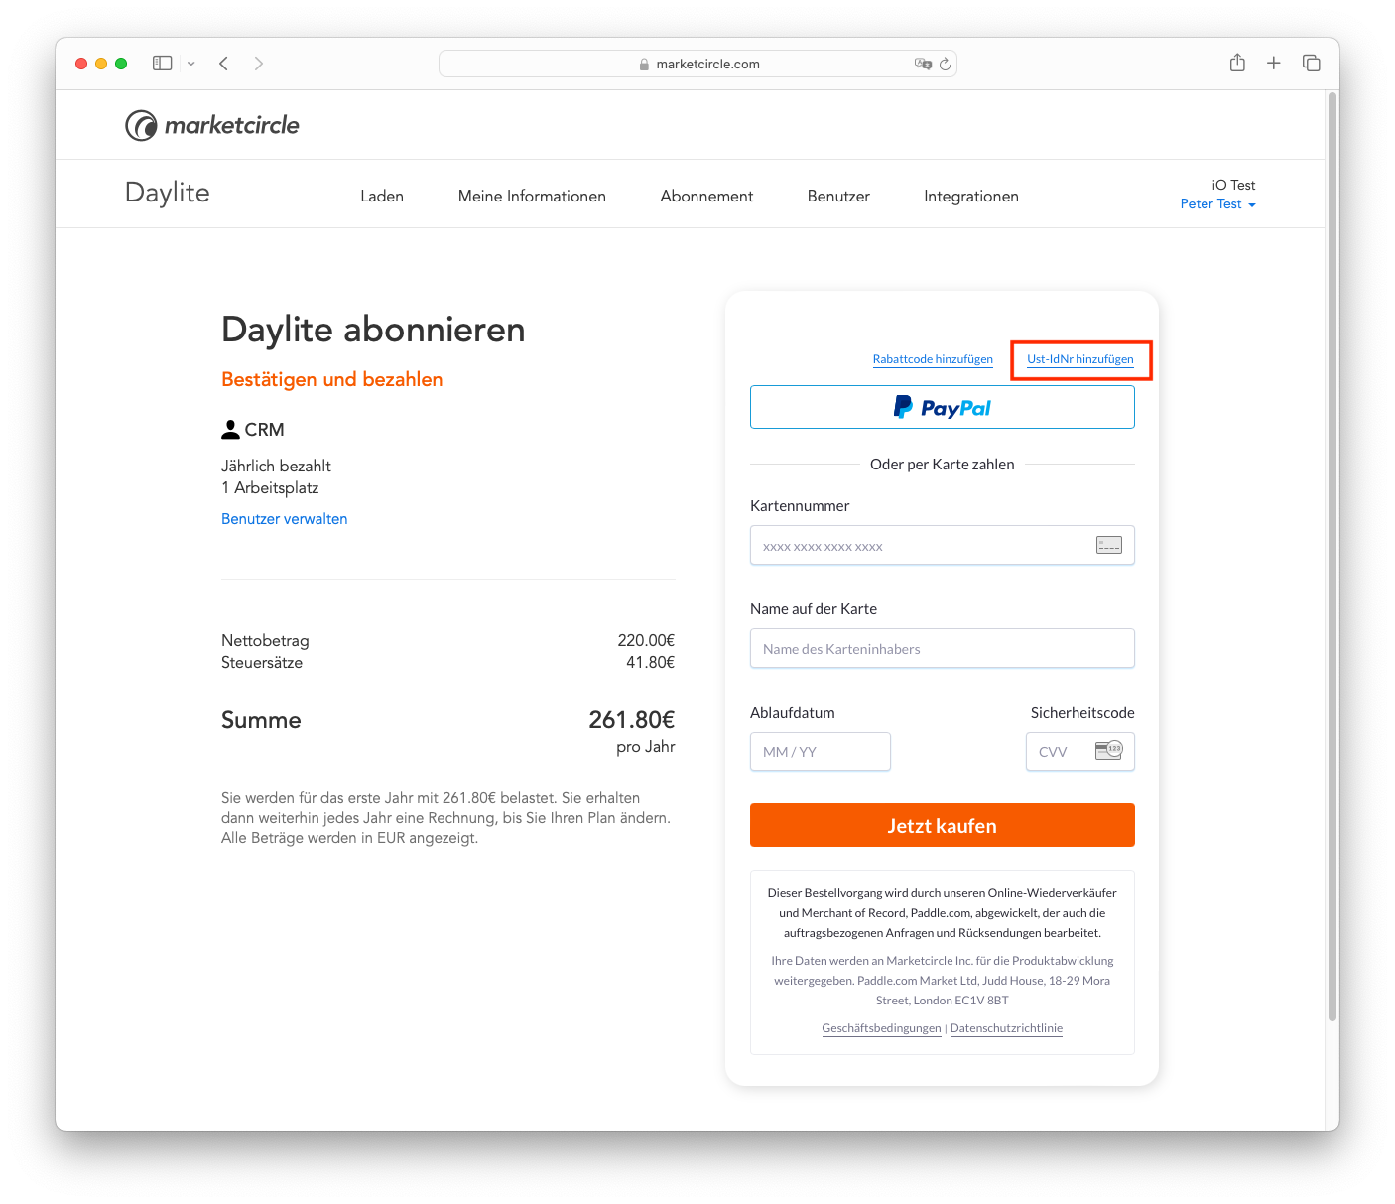Focus the Name des Karteninhabers field
Image resolution: width=1395 pixels, height=1204 pixels.
pyautogui.click(x=943, y=648)
